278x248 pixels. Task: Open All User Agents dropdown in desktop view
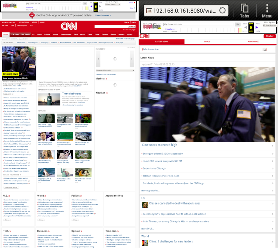pos(112,4)
